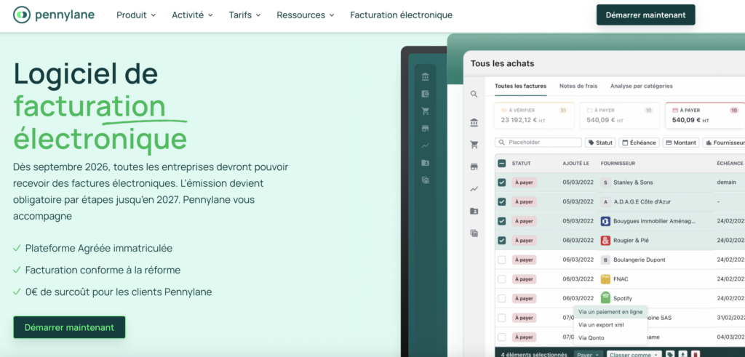The image size is (745, 357).
Task: Switch to the Notes de frais tab
Action: click(x=578, y=86)
